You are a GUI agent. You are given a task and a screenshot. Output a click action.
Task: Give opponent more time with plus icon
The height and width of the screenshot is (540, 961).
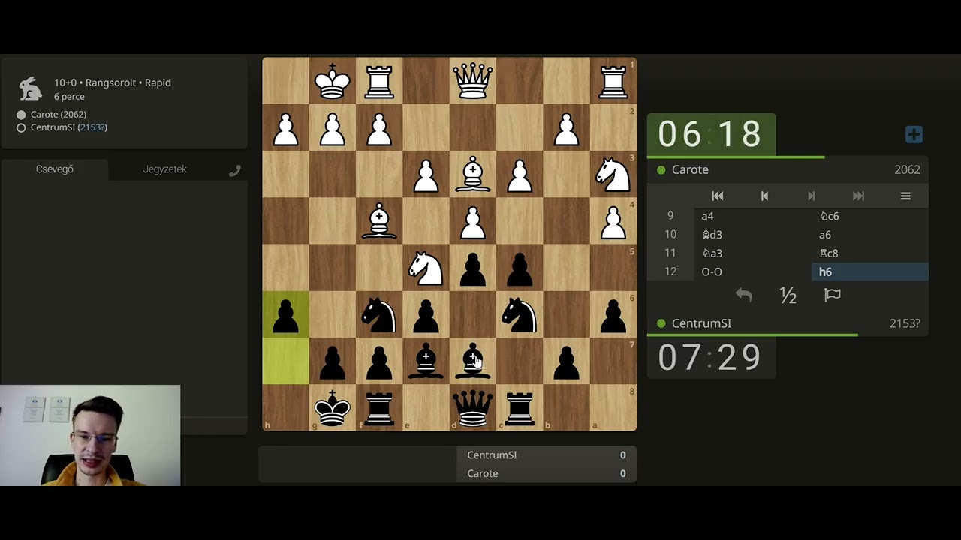coord(914,135)
